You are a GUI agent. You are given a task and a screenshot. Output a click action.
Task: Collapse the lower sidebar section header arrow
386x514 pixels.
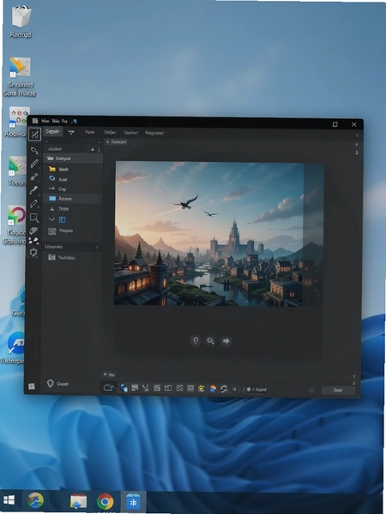coord(96,247)
